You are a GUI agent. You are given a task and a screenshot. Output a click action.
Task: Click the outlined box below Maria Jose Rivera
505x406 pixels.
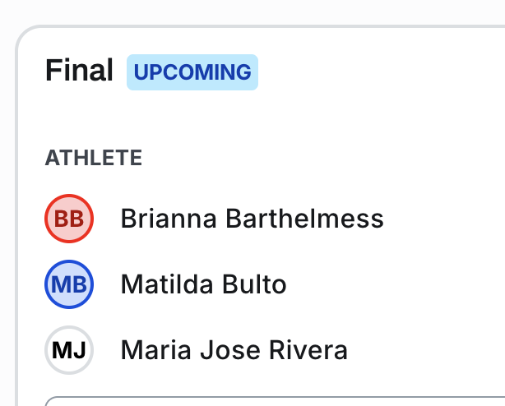click(271, 401)
